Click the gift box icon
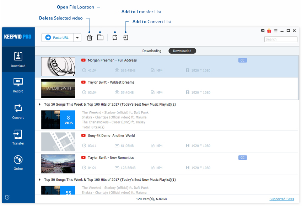The width and height of the screenshot is (302, 207). tap(269, 31)
